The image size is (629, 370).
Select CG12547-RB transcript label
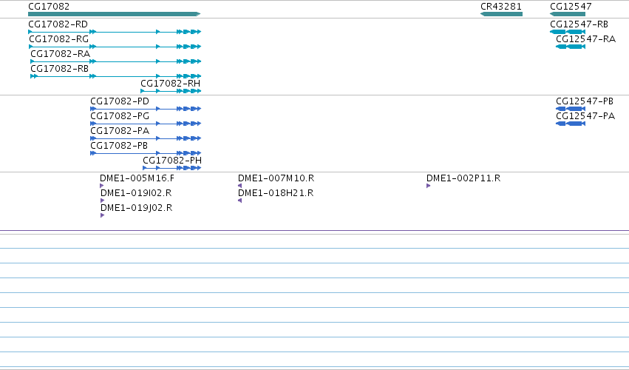579,24
